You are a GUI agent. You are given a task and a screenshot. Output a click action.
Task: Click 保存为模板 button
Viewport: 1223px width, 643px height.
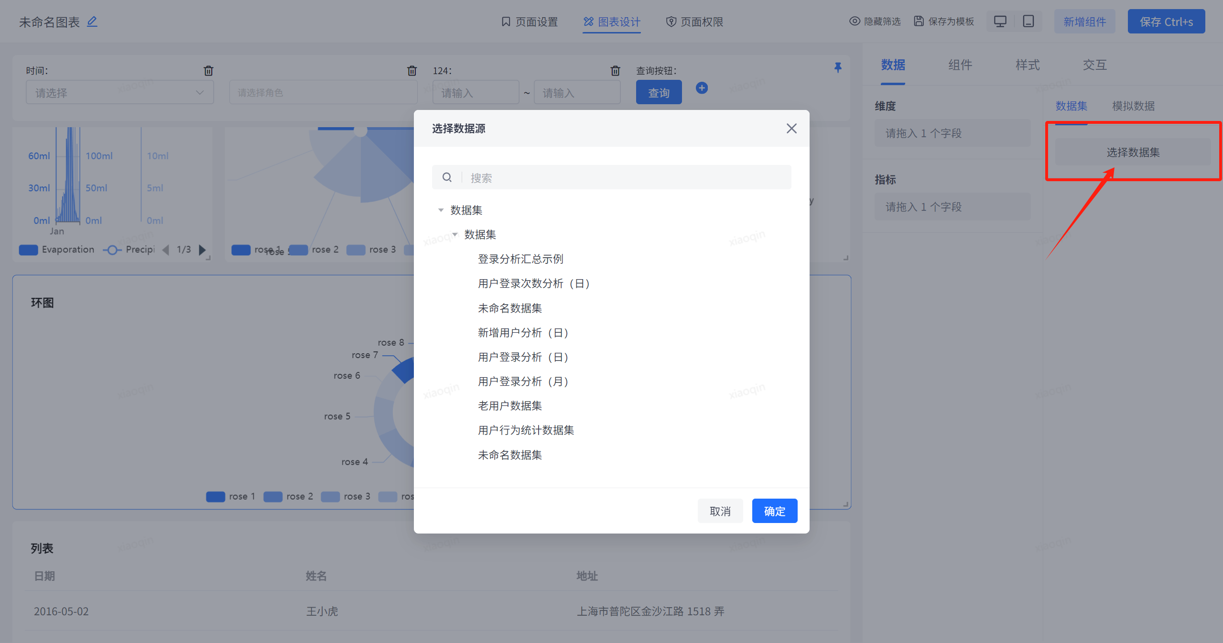click(944, 22)
